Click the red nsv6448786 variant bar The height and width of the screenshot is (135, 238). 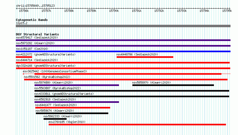click(x=145, y=57)
